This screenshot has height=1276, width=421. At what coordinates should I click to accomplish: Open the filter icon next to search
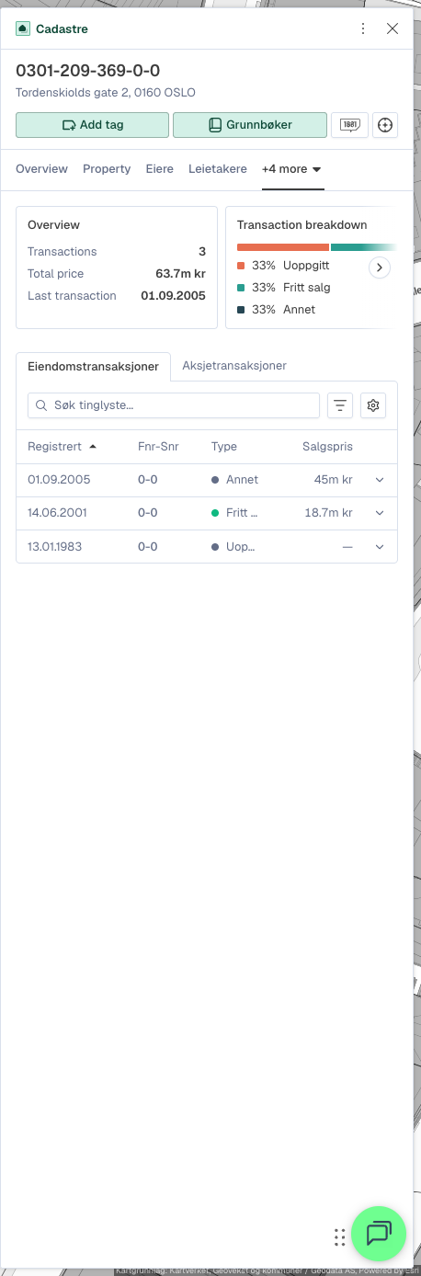340,405
